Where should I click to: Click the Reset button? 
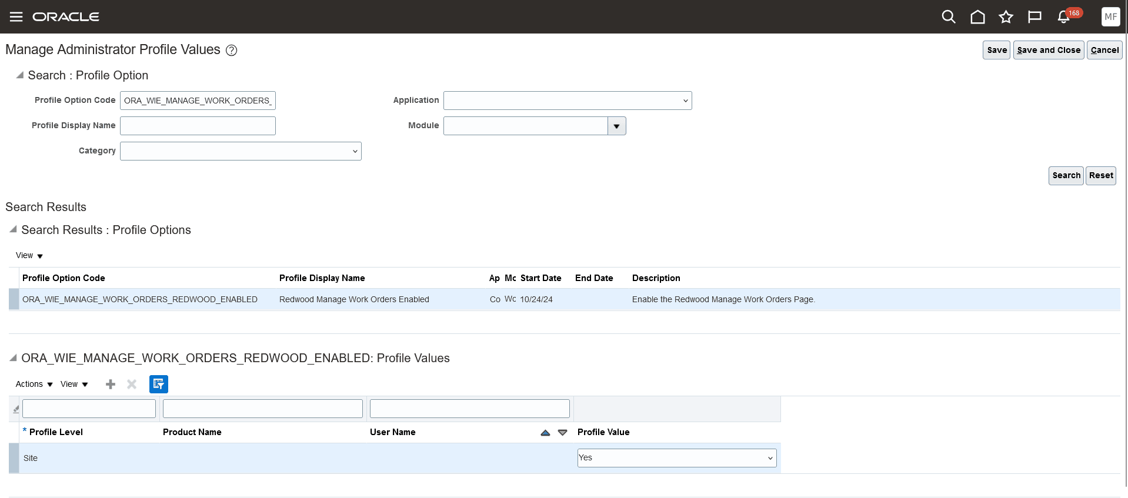click(x=1101, y=175)
